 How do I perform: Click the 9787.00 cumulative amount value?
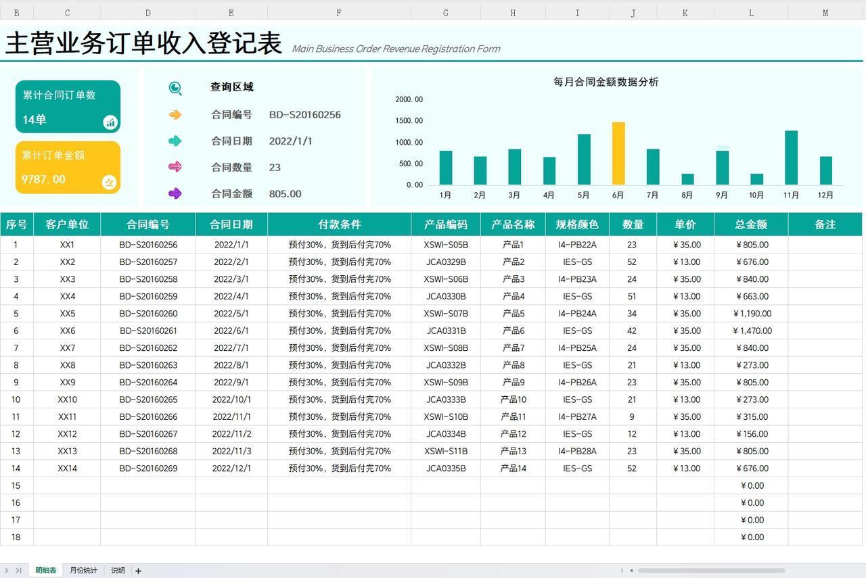click(43, 179)
